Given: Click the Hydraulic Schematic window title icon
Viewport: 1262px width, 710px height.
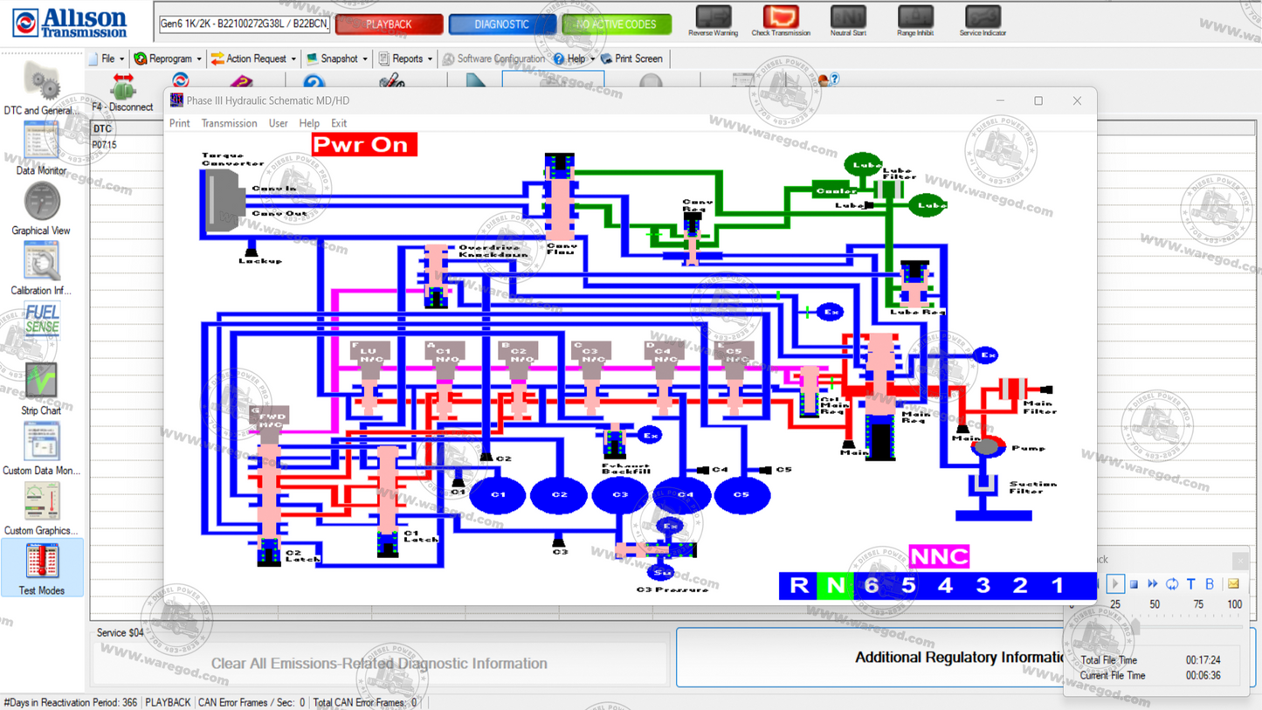Looking at the screenshot, I should [176, 100].
